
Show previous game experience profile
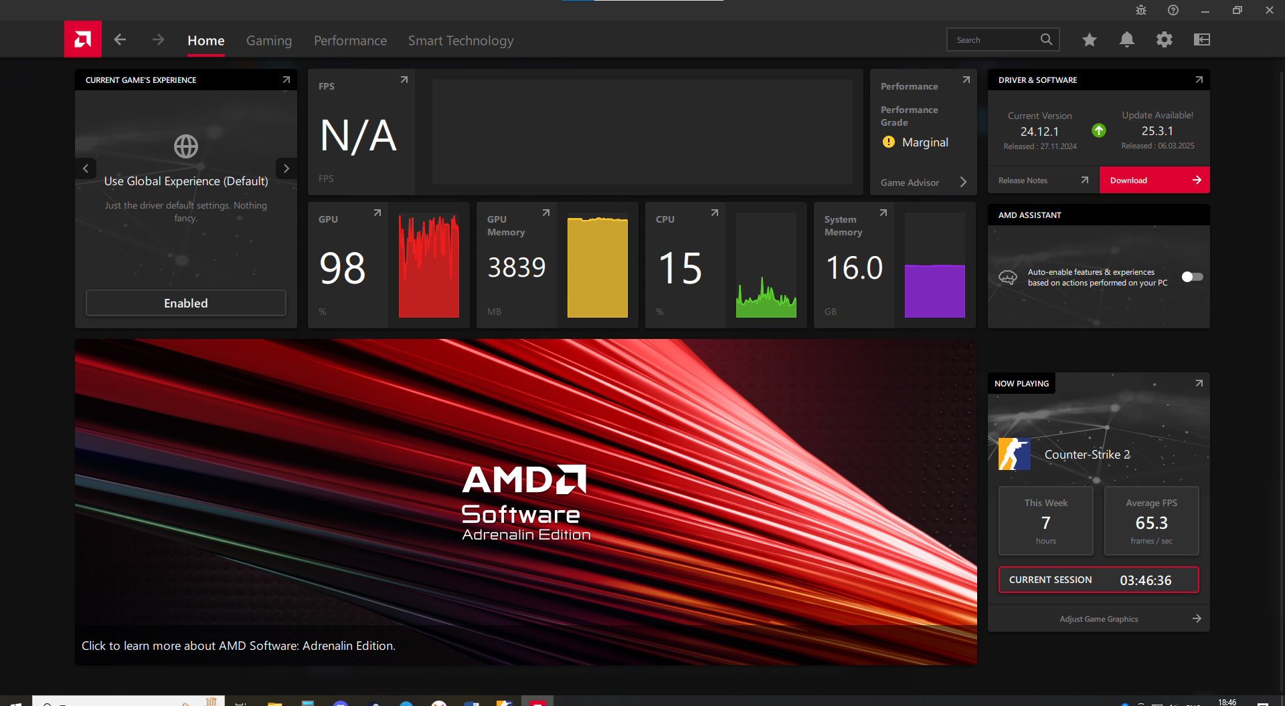click(x=86, y=168)
